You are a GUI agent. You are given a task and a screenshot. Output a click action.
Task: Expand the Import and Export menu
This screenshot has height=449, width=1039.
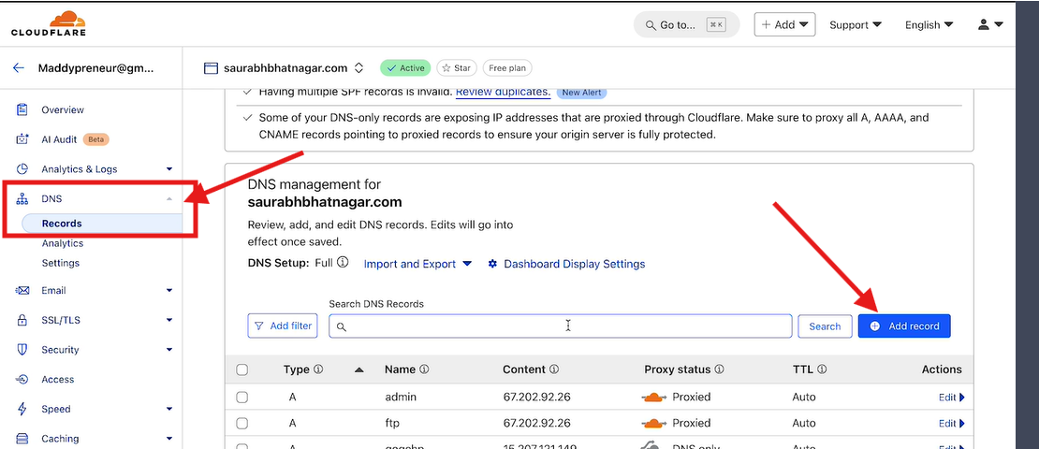[417, 264]
